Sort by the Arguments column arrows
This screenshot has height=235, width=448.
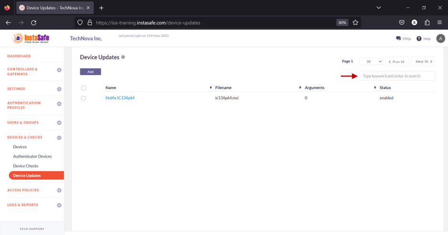point(375,88)
